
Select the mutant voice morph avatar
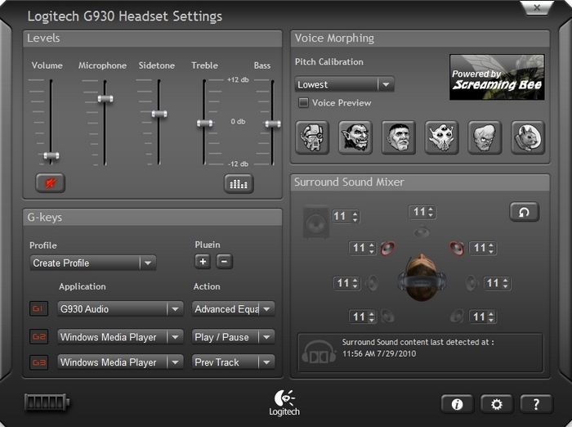(485, 137)
